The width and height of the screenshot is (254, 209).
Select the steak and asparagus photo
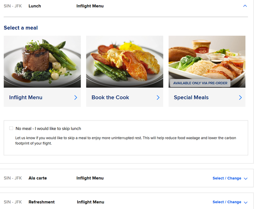42,62
